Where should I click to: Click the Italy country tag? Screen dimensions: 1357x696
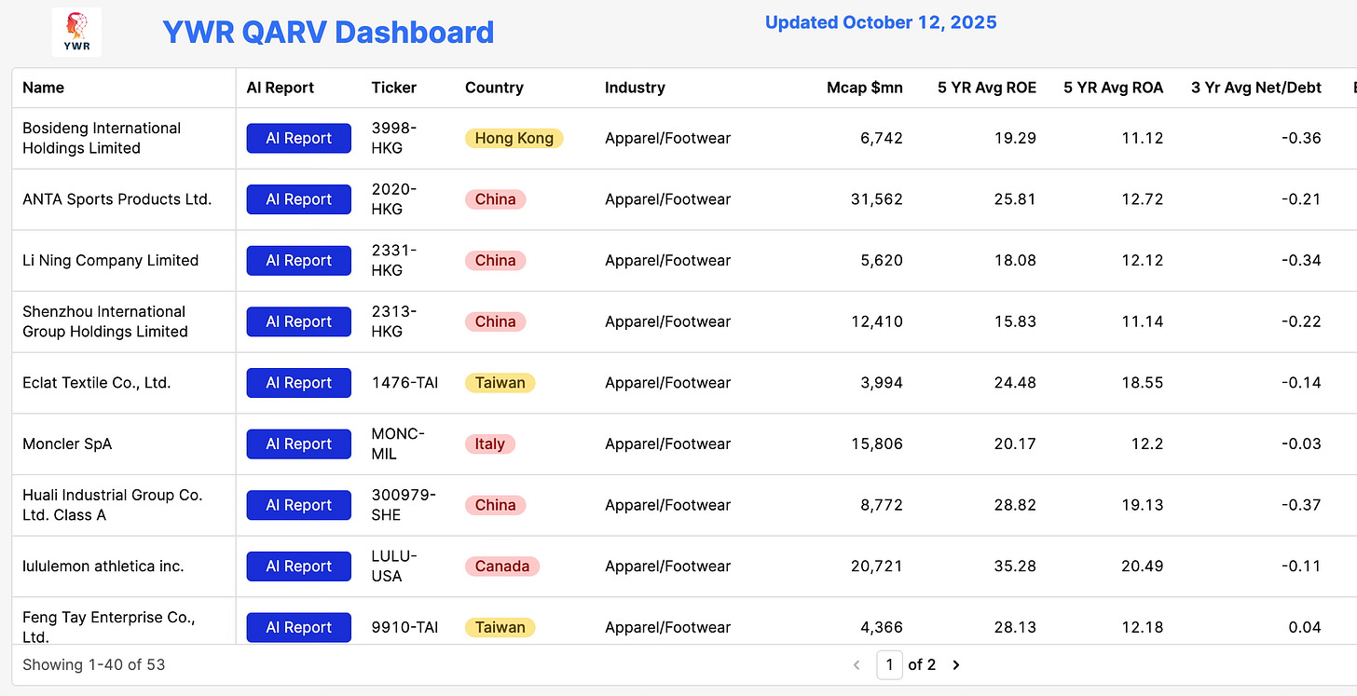click(x=489, y=444)
